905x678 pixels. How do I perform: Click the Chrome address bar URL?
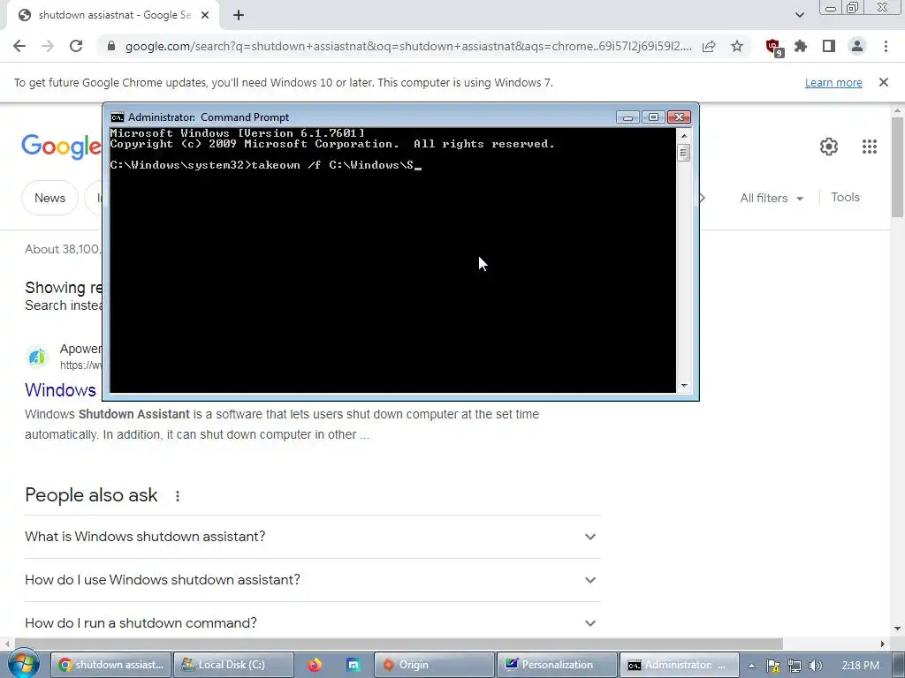[x=408, y=46]
